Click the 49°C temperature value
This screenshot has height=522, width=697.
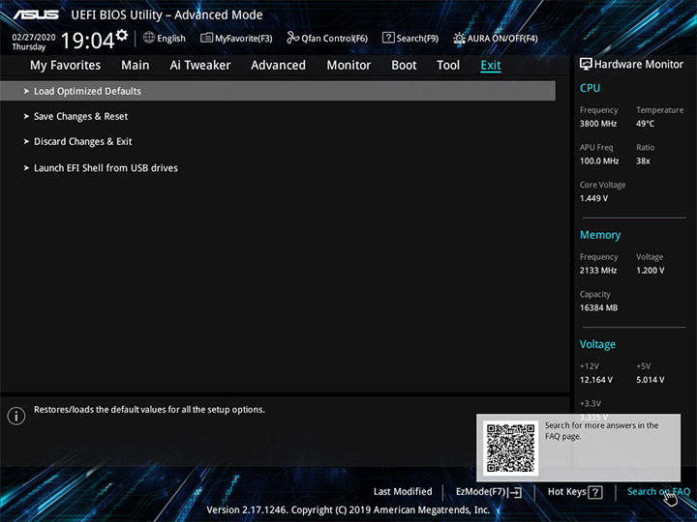click(x=645, y=124)
